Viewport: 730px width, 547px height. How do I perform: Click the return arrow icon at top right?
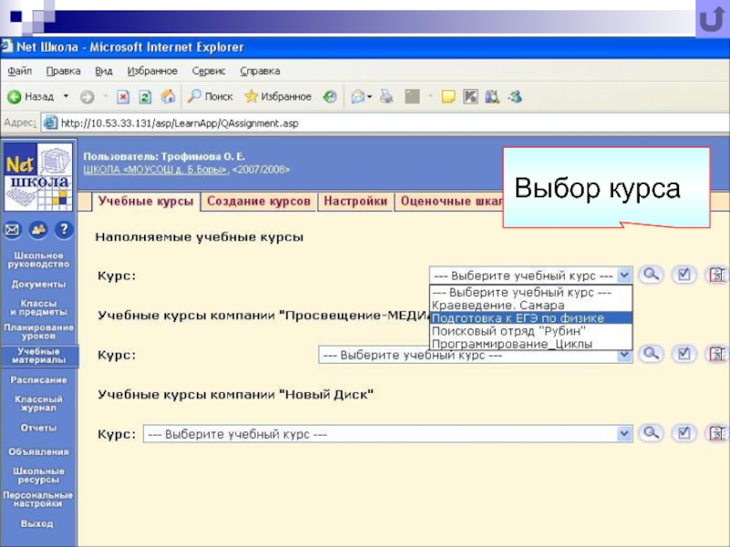tap(712, 20)
